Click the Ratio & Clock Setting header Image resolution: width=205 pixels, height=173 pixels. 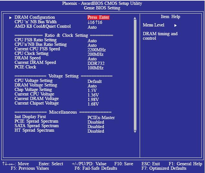[66, 36]
